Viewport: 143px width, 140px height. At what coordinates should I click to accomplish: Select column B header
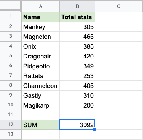pyautogui.click(x=78, y=6)
